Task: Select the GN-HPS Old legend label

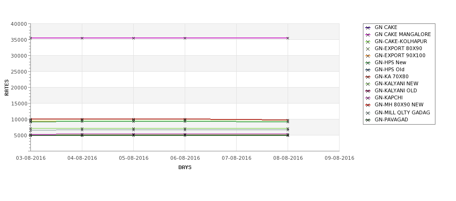Action: [390, 69]
